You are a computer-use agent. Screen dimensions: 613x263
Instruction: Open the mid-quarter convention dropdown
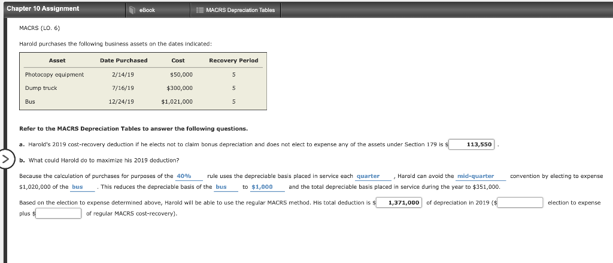tap(481, 177)
